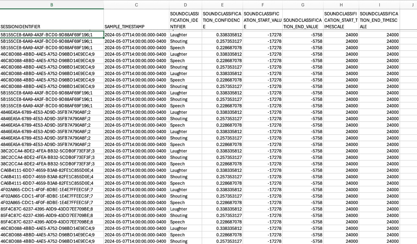Select column D header
This screenshot has height=244, width=417.
(186, 5)
